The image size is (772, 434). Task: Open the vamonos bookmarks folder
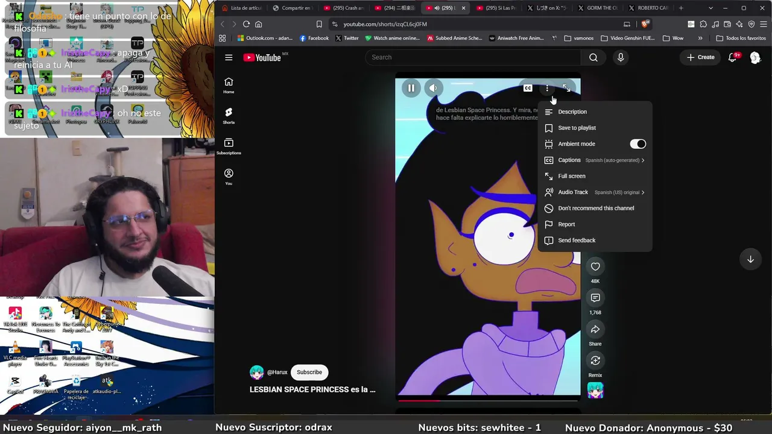point(579,38)
